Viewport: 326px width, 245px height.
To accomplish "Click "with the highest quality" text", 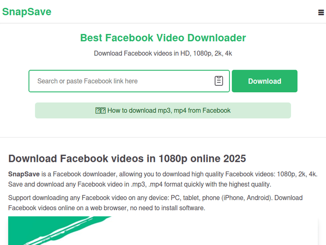I will tap(234, 184).
